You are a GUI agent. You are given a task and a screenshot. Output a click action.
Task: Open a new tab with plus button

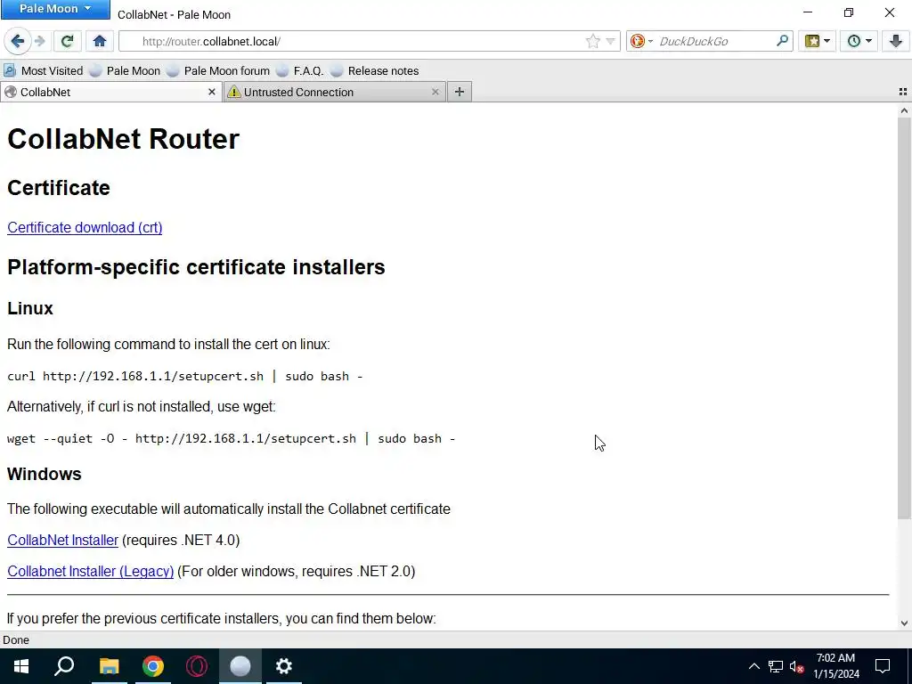click(460, 92)
